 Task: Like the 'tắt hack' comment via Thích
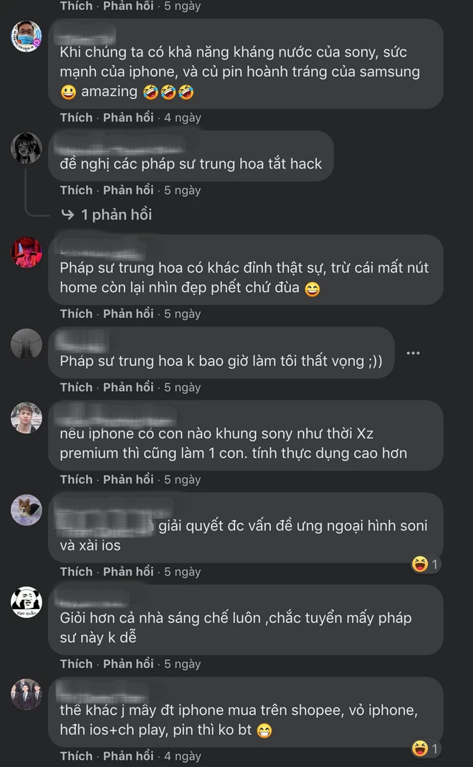[76, 190]
